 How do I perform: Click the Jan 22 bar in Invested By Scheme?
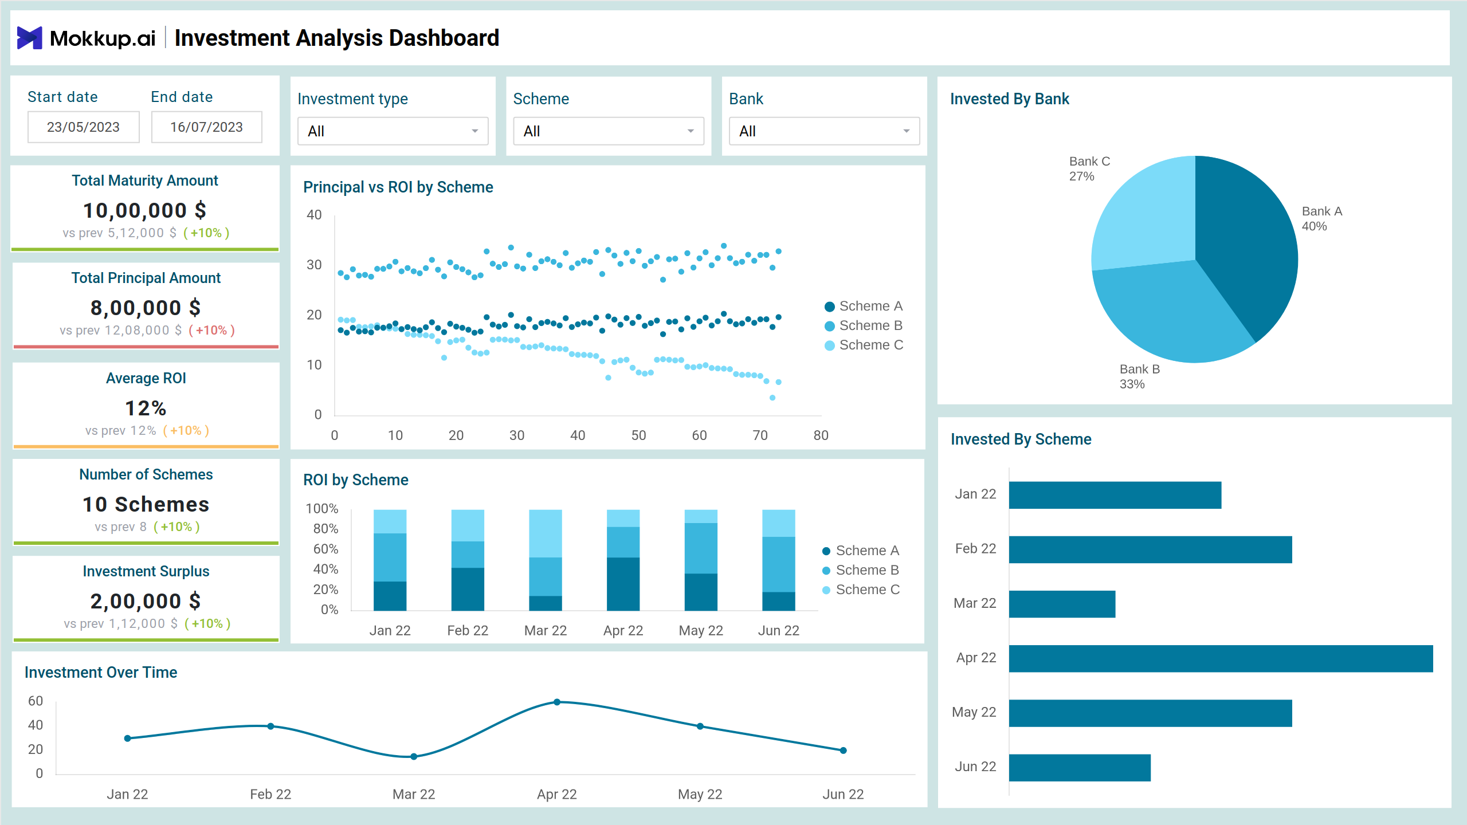pos(1115,495)
